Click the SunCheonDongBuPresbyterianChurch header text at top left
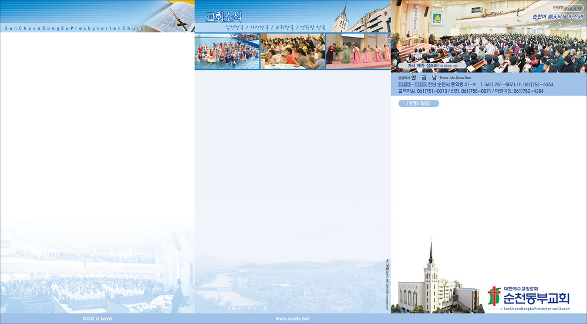Viewport: 587px width, 324px height. (76, 28)
